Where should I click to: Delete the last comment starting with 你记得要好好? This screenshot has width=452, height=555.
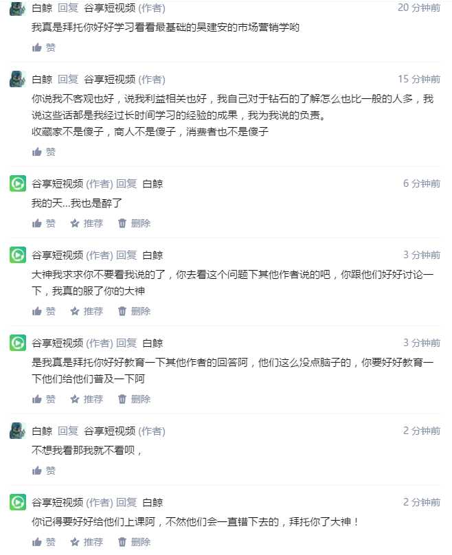coord(122,542)
